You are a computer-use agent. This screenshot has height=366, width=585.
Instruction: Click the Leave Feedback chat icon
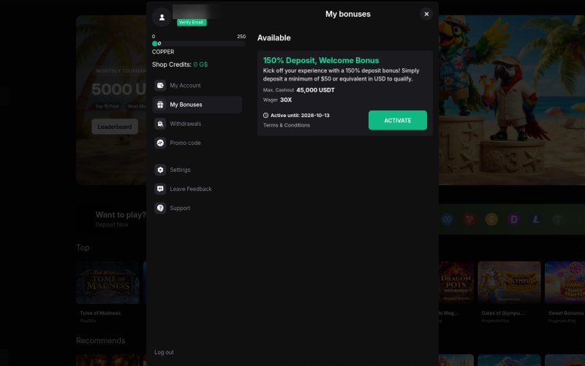160,189
